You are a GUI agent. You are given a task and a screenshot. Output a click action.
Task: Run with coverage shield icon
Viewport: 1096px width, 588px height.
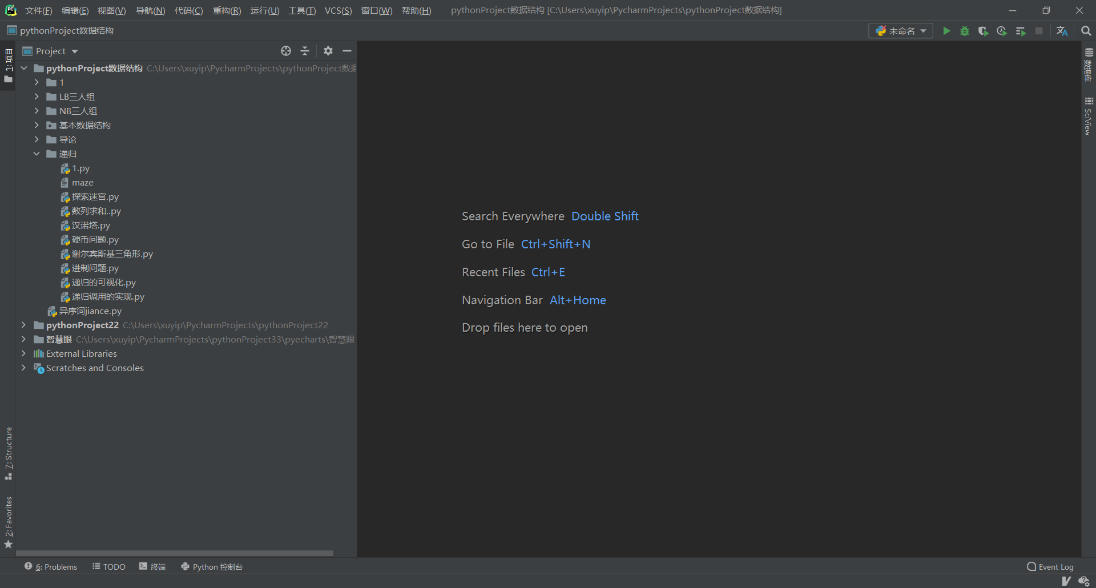pos(983,31)
